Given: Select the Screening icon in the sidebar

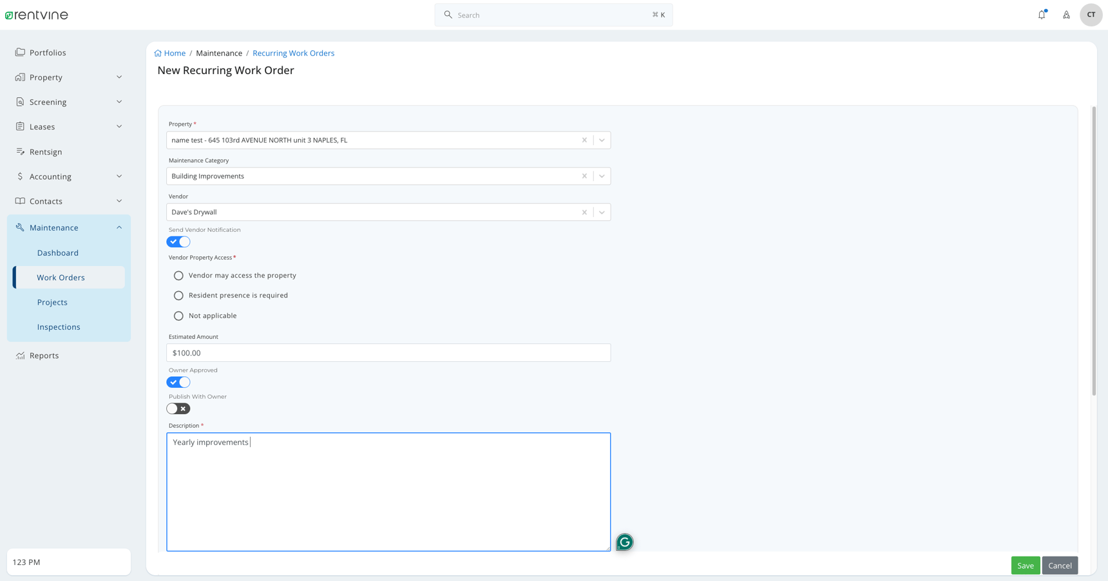Looking at the screenshot, I should pyautogui.click(x=21, y=101).
